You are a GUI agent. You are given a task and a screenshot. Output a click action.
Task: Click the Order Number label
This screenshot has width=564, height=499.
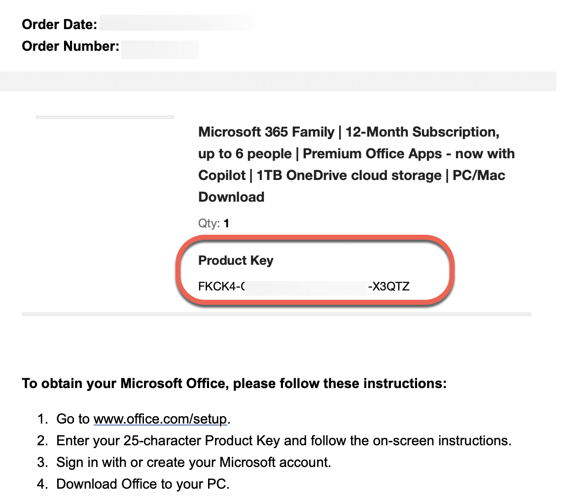pos(70,46)
